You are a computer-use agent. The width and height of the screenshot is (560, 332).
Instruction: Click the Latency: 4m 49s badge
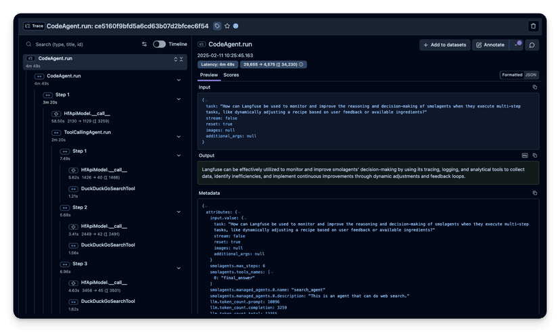pyautogui.click(x=218, y=65)
